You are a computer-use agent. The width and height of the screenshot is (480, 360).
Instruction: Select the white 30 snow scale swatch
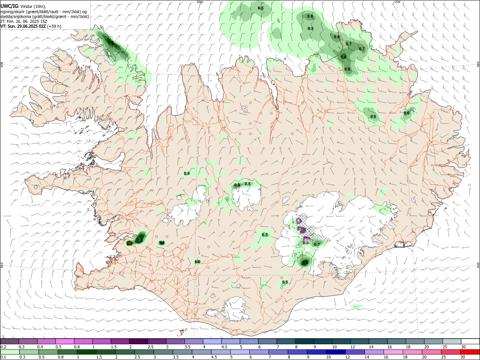pos(470,342)
